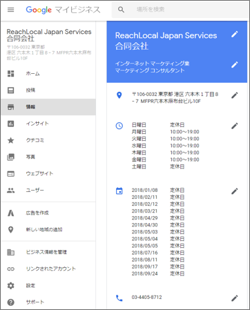250x310 pixels.
Task: Click the ホーム dashboard icon
Action: pos(11,74)
